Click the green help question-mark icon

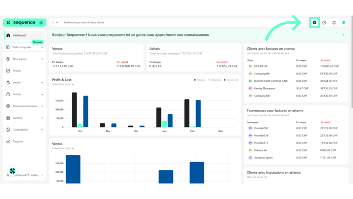tap(344, 23)
